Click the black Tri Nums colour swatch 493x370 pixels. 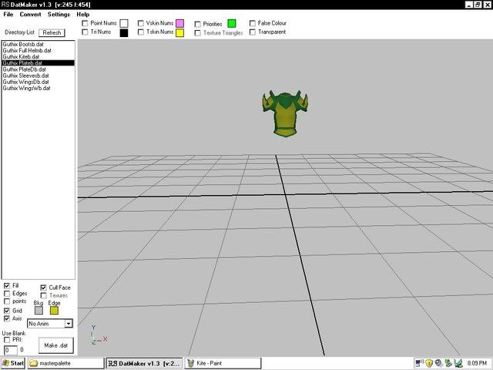click(124, 32)
